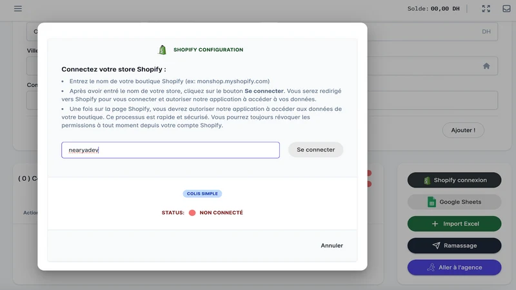Click the Ajouter ! button
This screenshot has height=290, width=516.
(463, 130)
